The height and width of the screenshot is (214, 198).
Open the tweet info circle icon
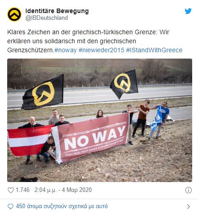[x=189, y=190]
